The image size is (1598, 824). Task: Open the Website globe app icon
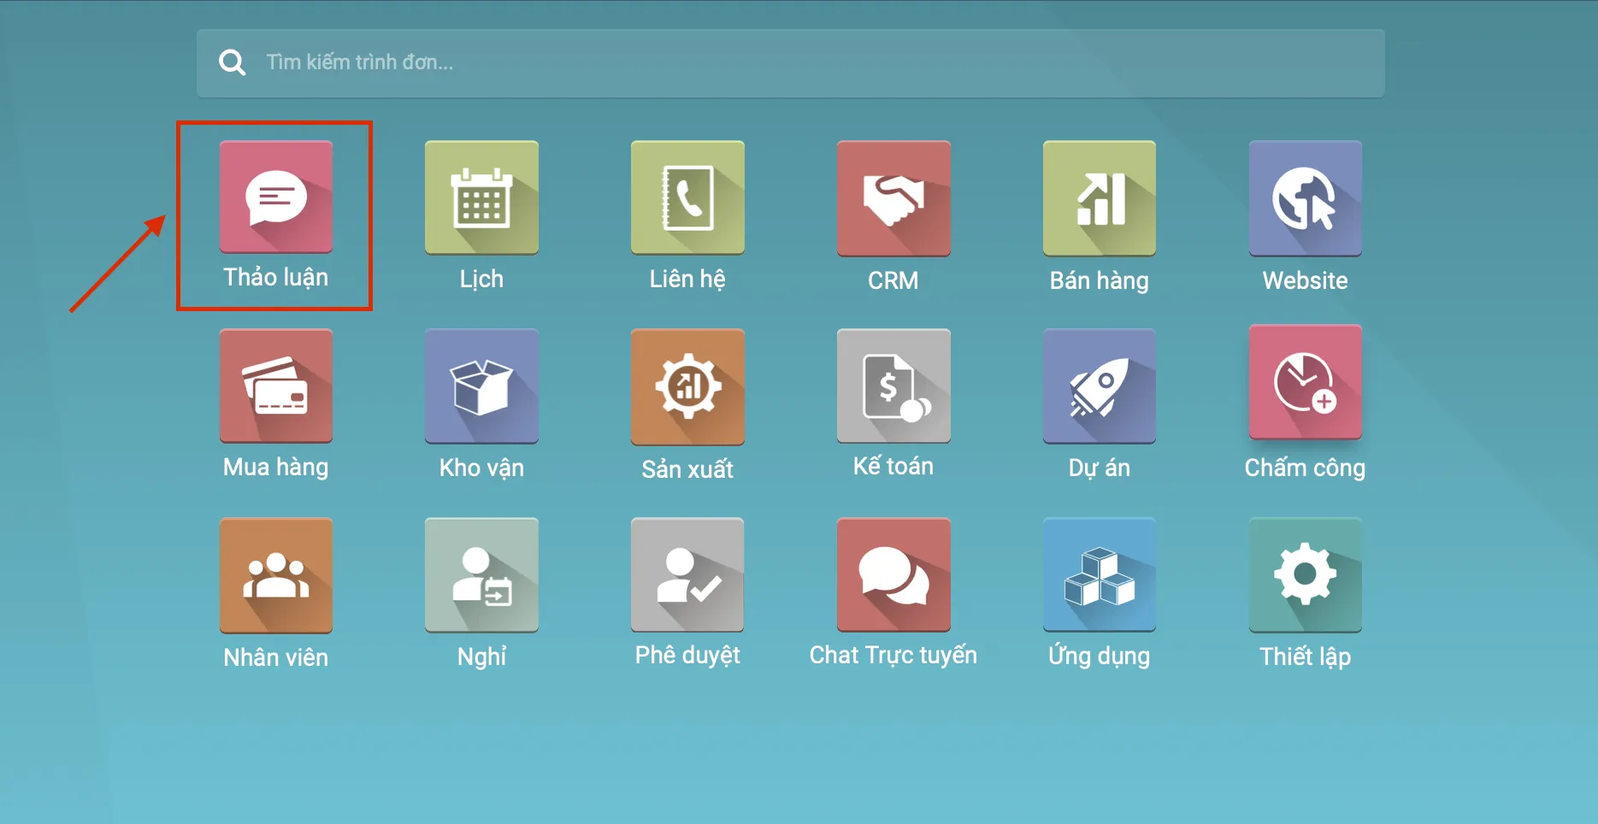point(1305,198)
